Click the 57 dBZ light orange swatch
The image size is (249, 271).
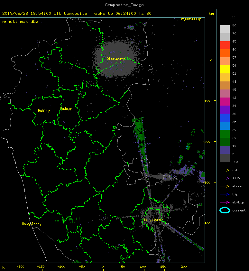[225, 61]
